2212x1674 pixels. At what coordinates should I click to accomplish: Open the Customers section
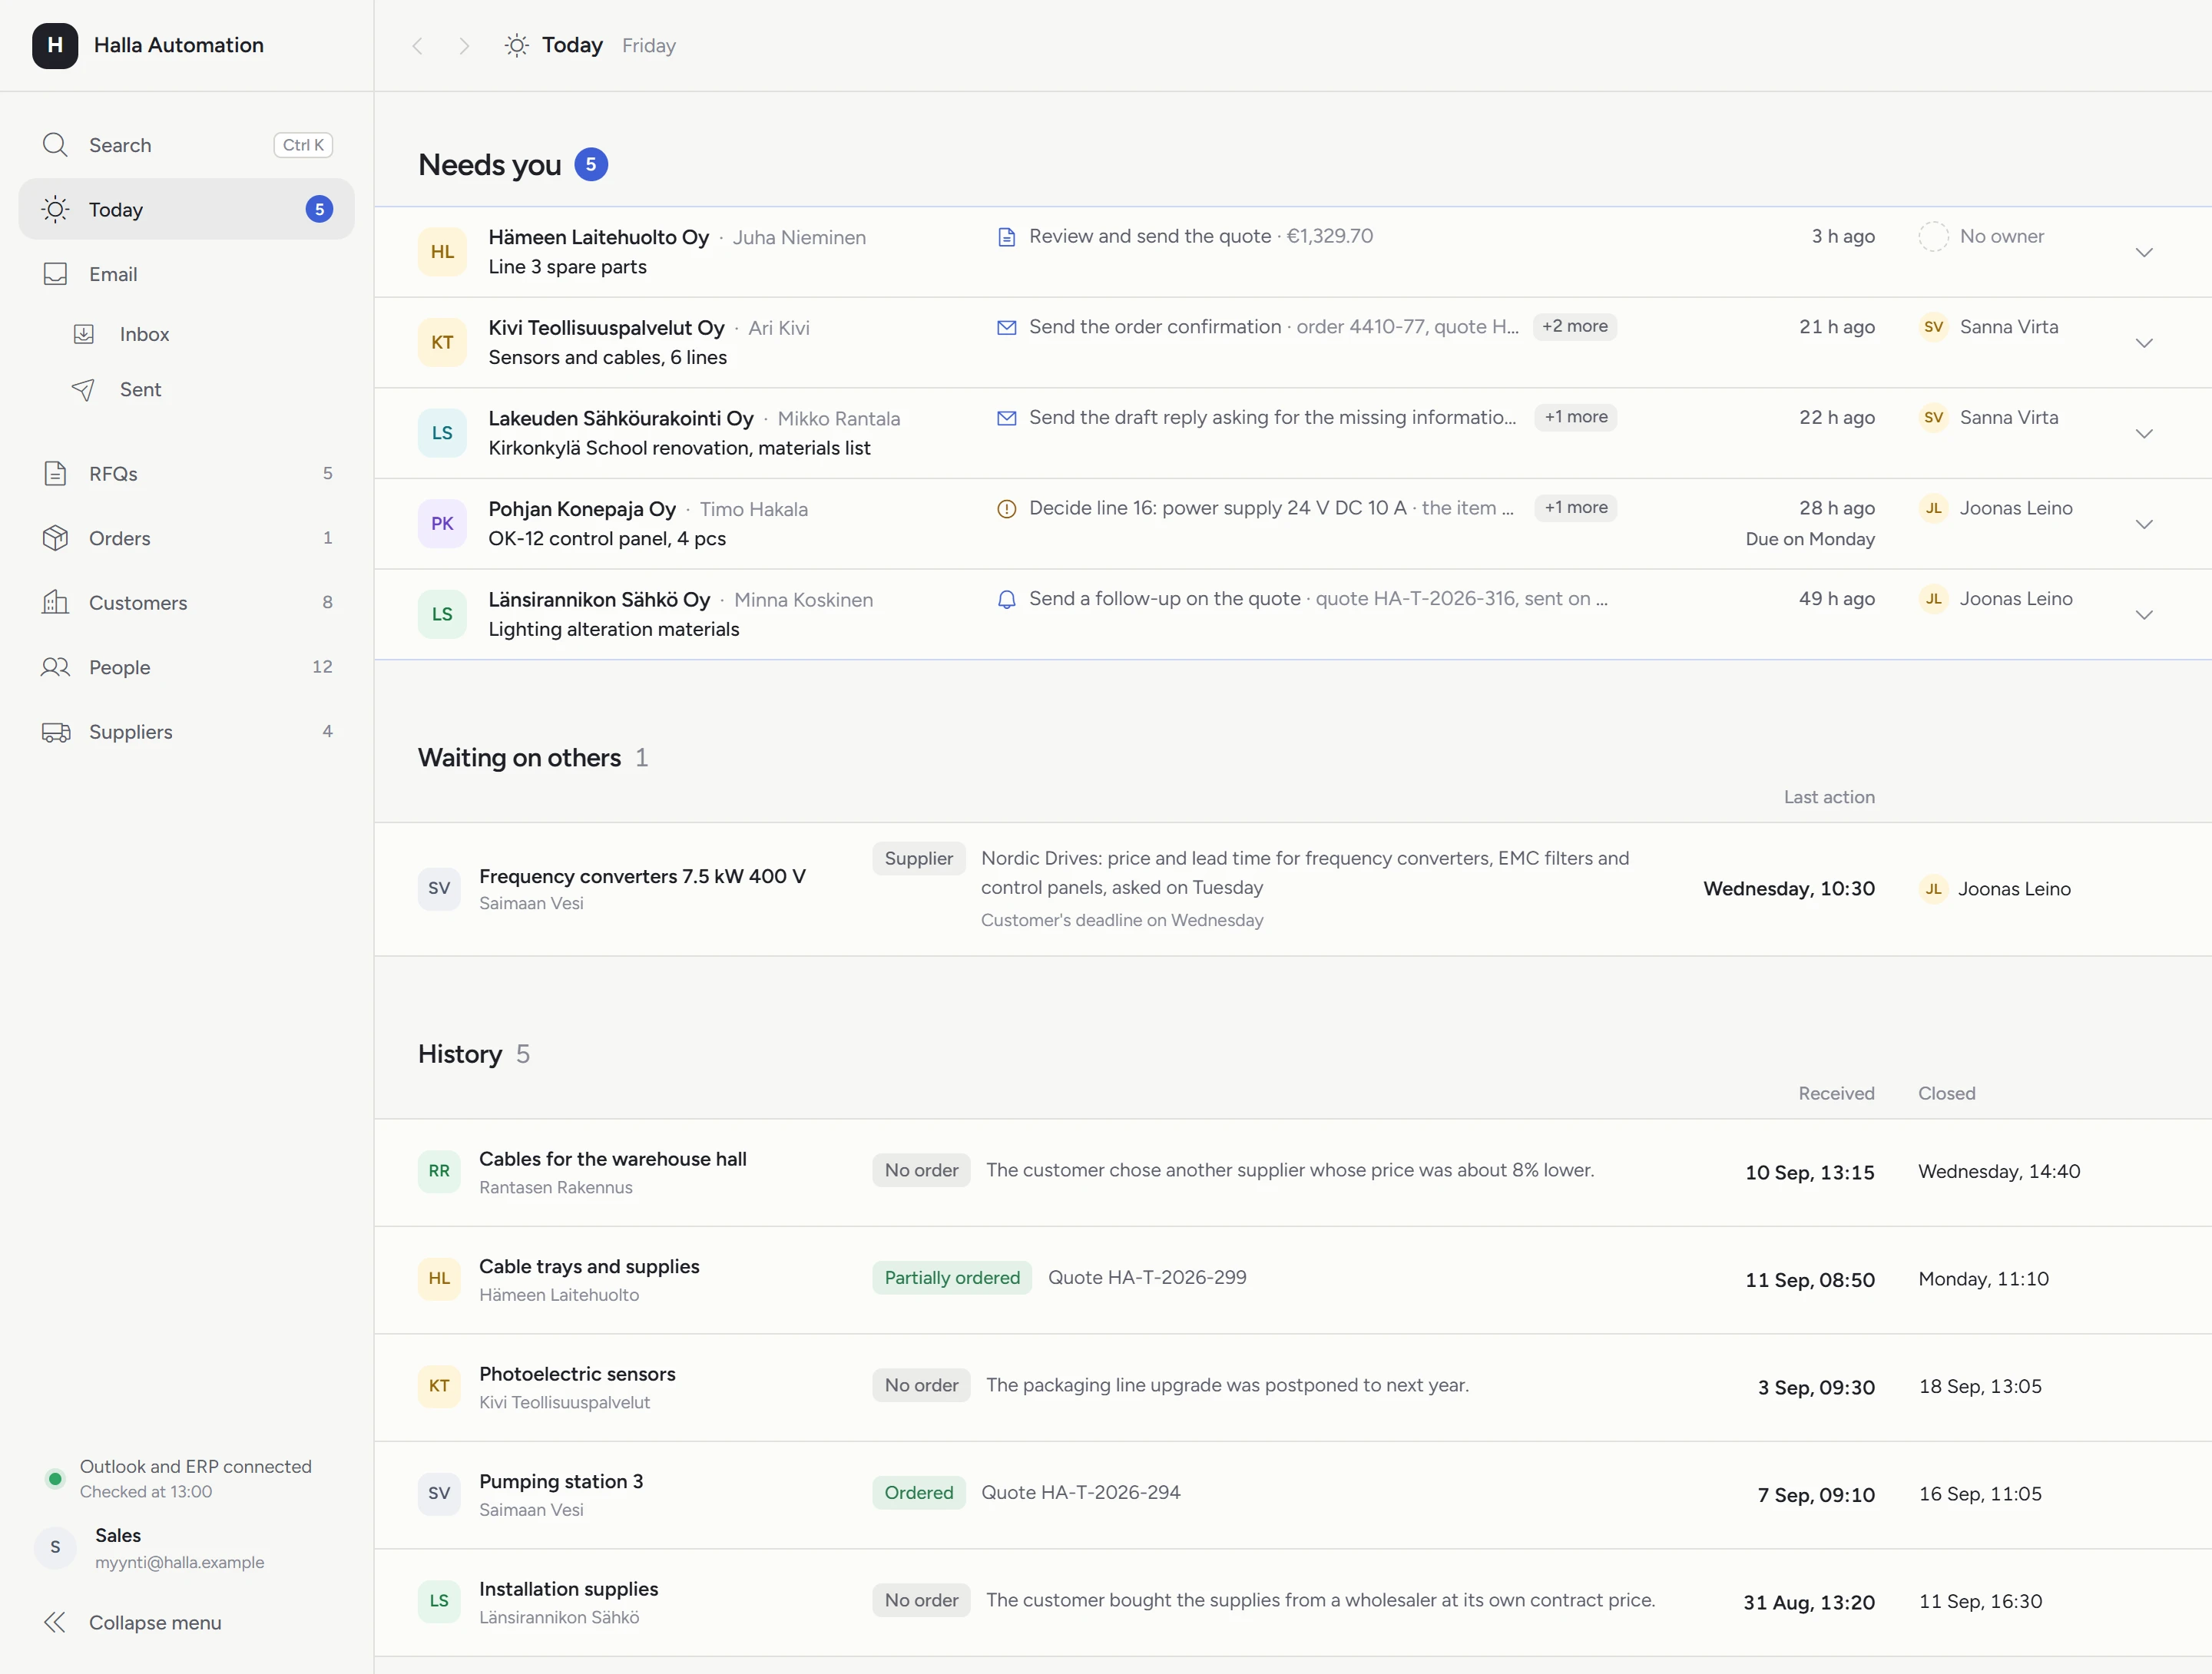click(x=186, y=602)
